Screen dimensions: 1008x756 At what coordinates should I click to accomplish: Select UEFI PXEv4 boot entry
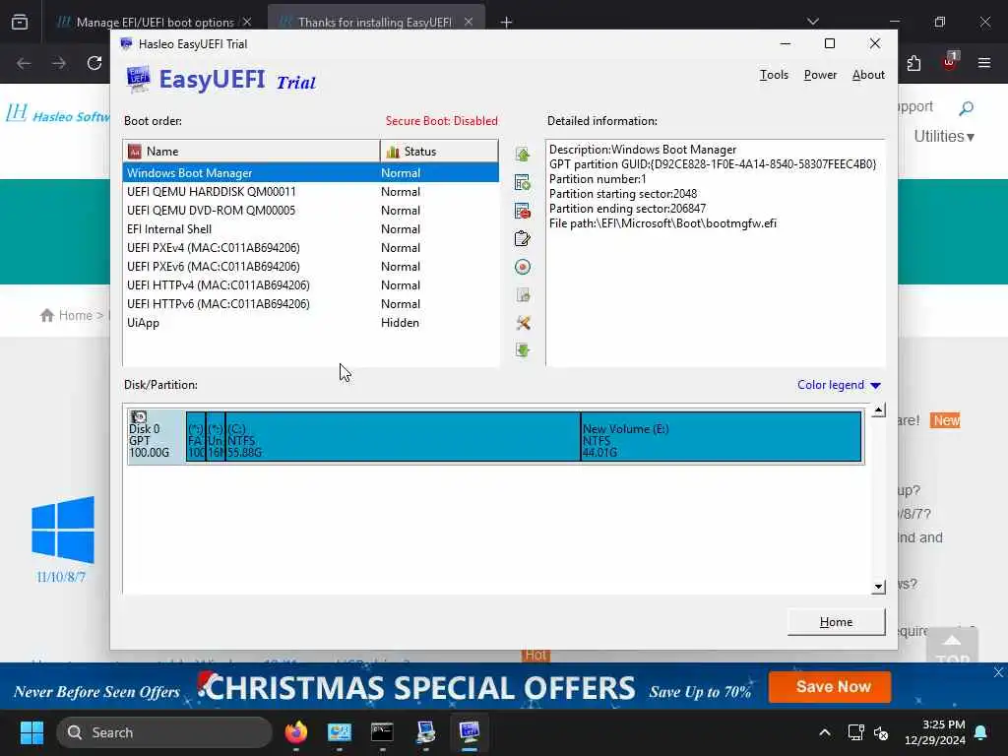[x=310, y=247]
